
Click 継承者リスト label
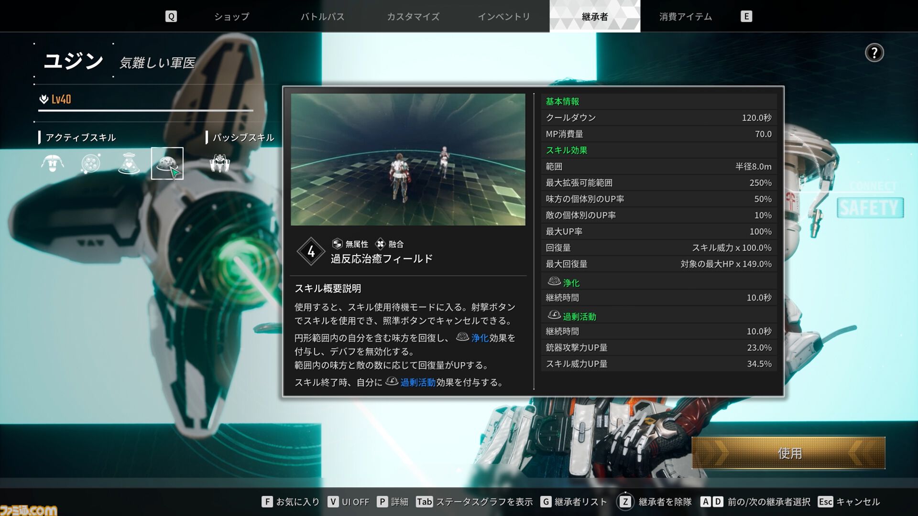tap(580, 502)
